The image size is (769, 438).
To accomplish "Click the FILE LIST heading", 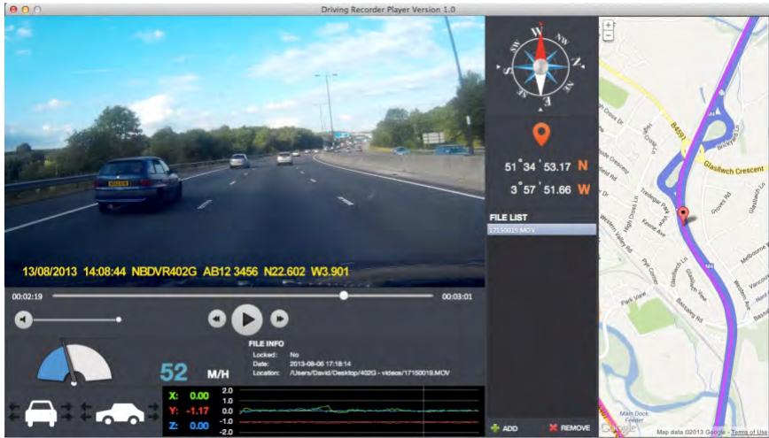I will pos(509,217).
